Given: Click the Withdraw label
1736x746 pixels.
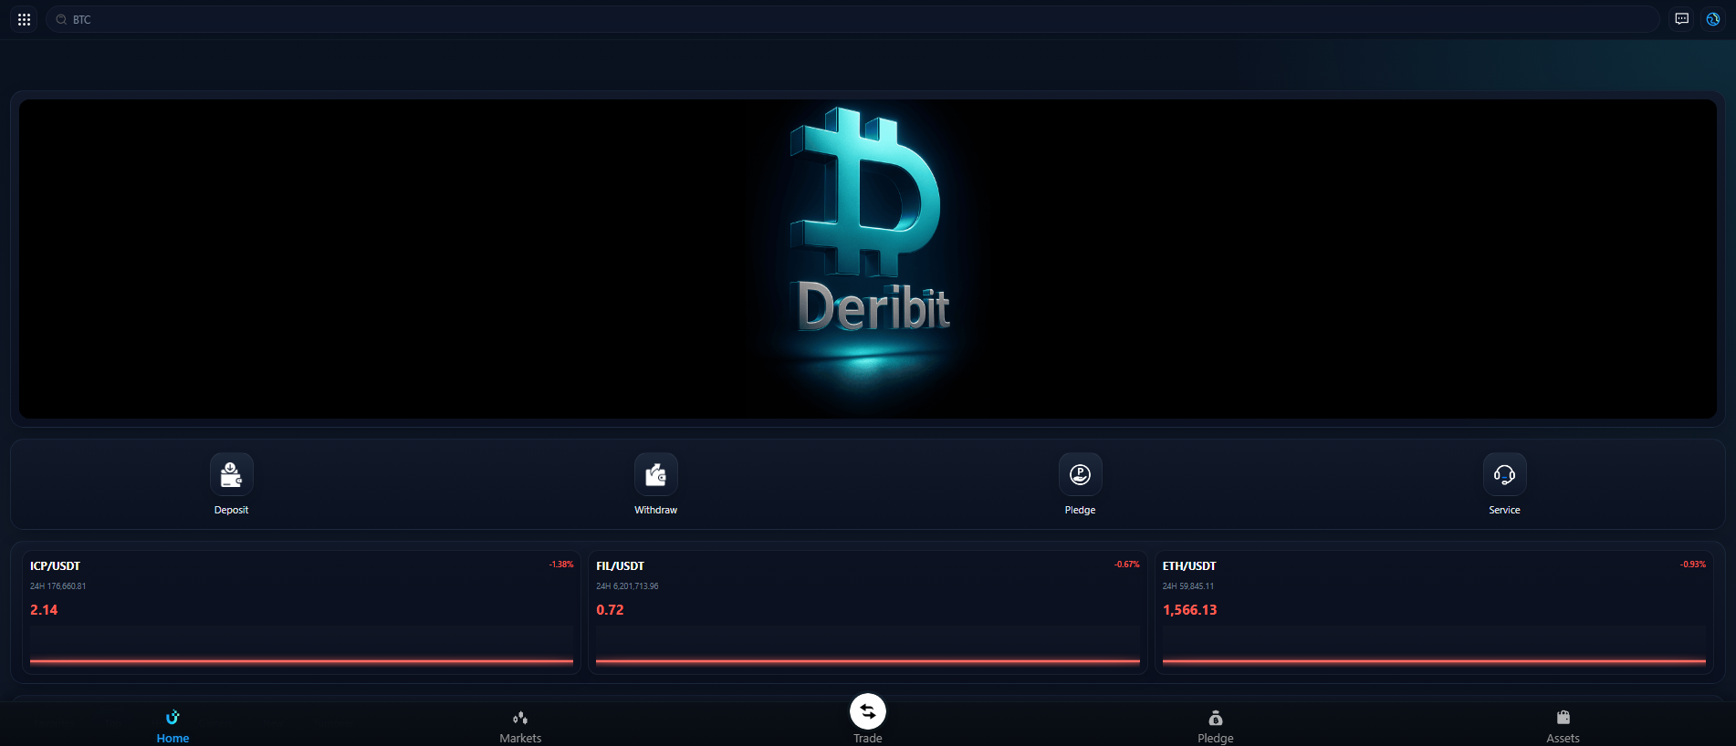Looking at the screenshot, I should [656, 510].
